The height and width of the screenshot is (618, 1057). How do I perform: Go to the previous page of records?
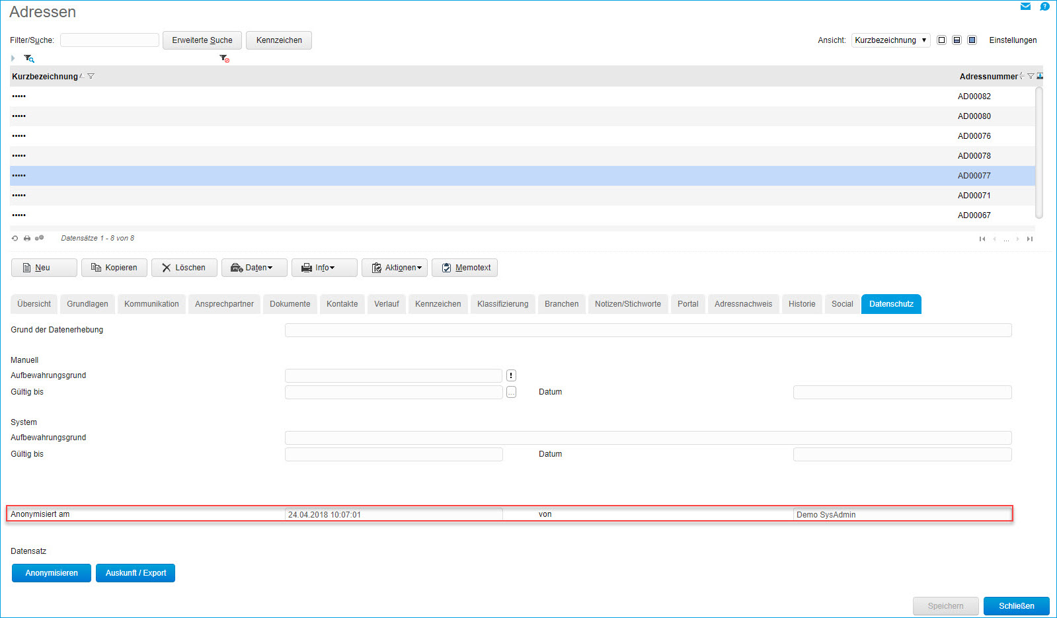994,239
